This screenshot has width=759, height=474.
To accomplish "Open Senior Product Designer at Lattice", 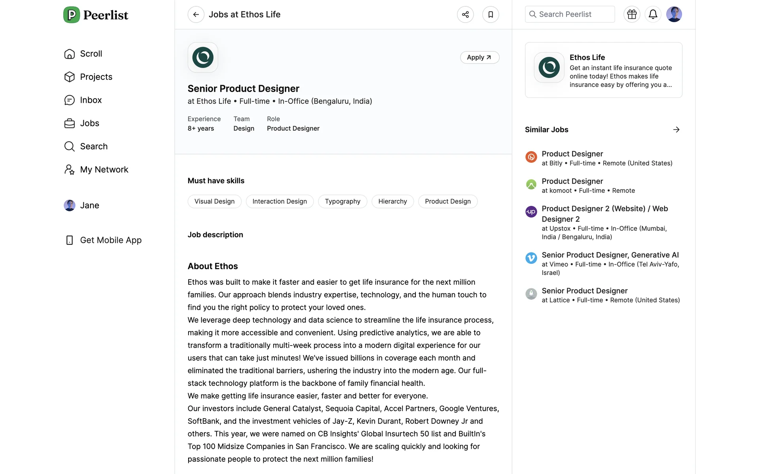I will coord(584,291).
